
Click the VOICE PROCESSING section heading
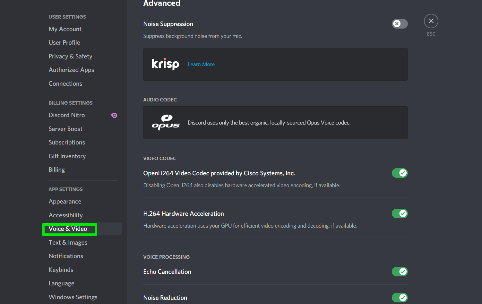[x=166, y=257]
